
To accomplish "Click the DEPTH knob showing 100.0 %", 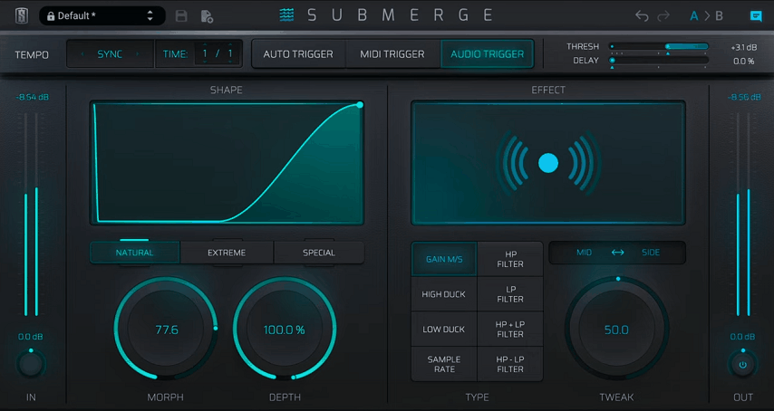I will (x=285, y=330).
